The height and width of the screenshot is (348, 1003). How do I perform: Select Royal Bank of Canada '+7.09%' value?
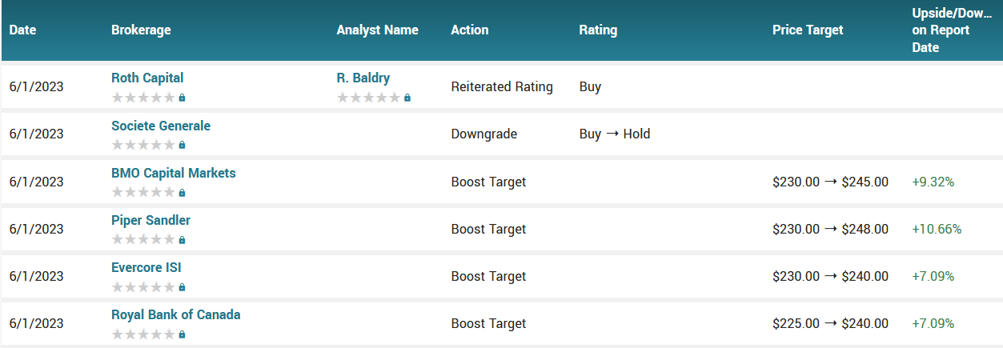click(x=933, y=323)
